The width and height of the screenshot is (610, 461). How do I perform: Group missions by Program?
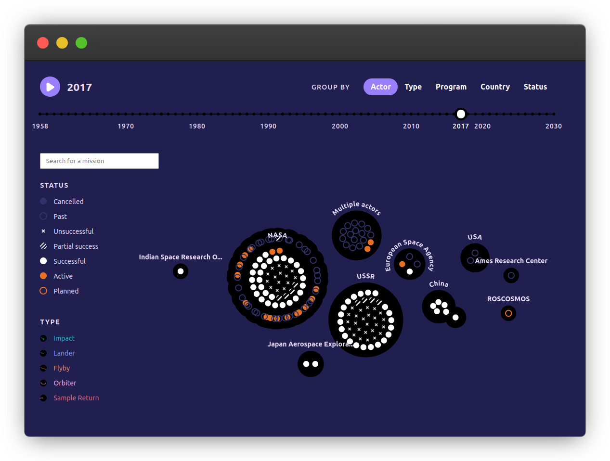[x=451, y=87]
